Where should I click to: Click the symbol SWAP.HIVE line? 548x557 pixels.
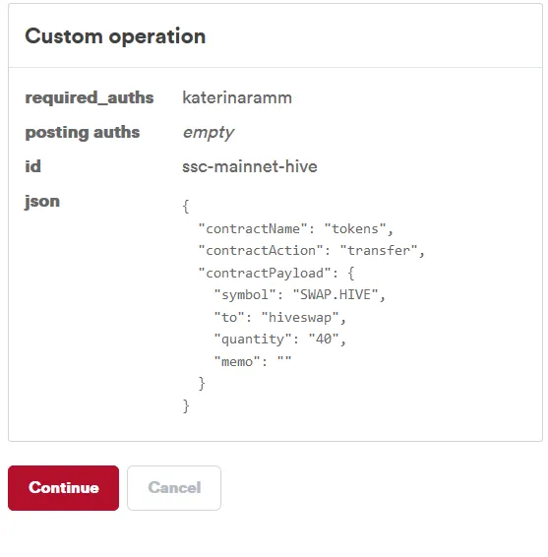(299, 295)
